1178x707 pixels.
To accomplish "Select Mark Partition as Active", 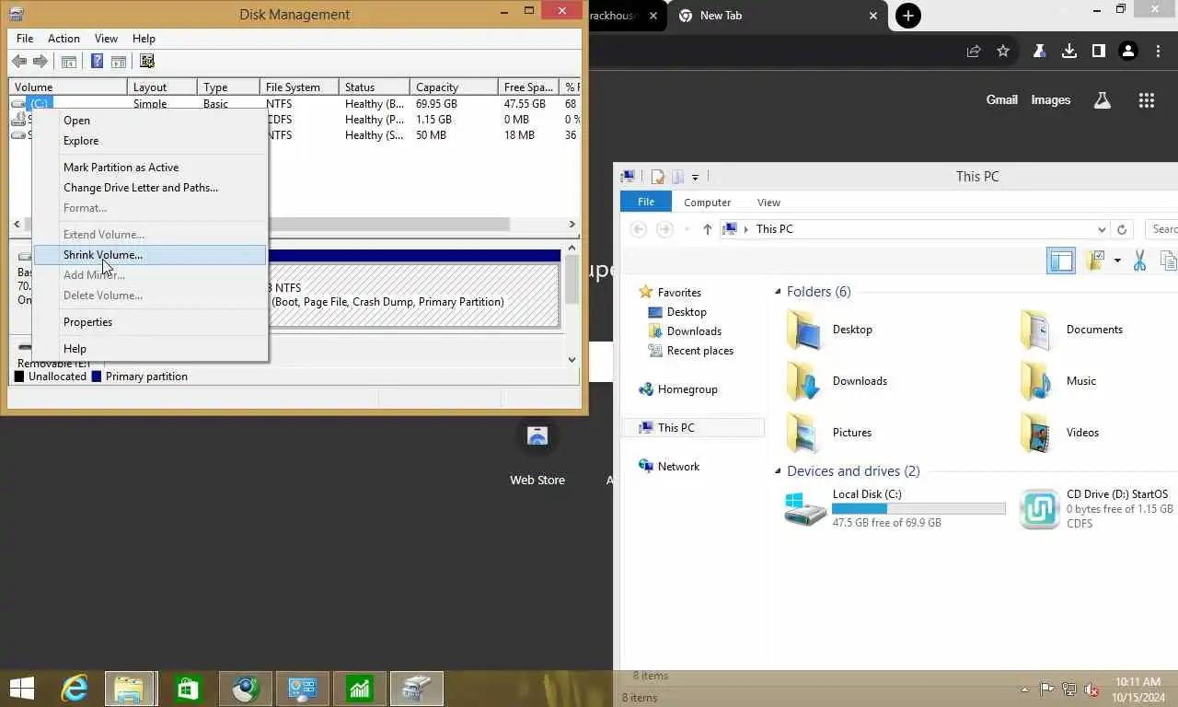I will [150, 168].
